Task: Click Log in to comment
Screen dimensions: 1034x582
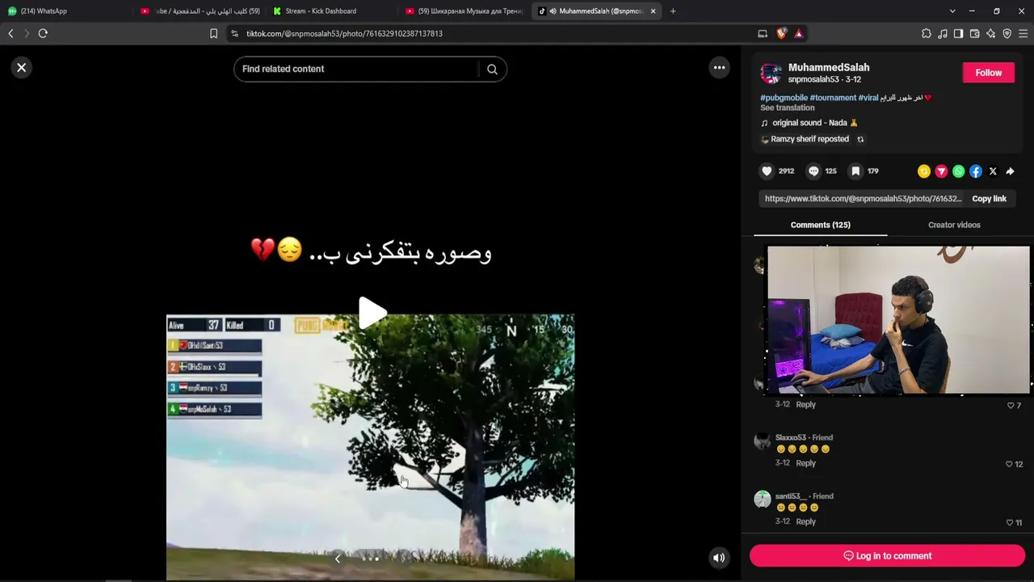Action: coord(887,556)
